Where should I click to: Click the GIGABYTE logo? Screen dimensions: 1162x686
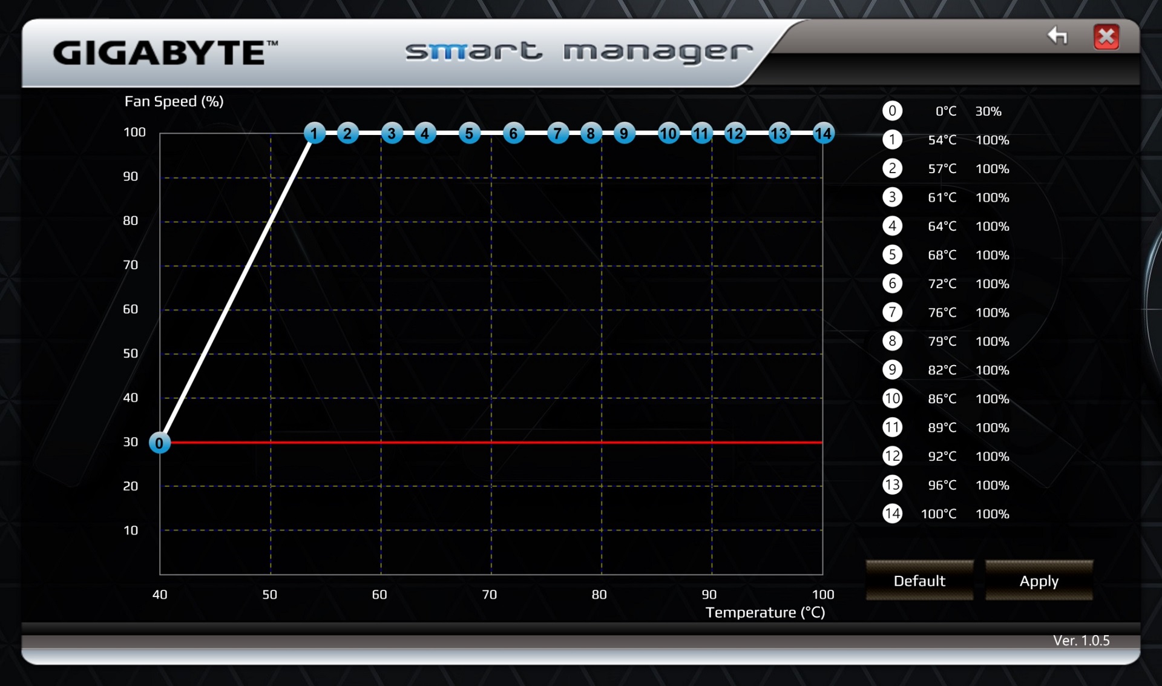pos(165,53)
